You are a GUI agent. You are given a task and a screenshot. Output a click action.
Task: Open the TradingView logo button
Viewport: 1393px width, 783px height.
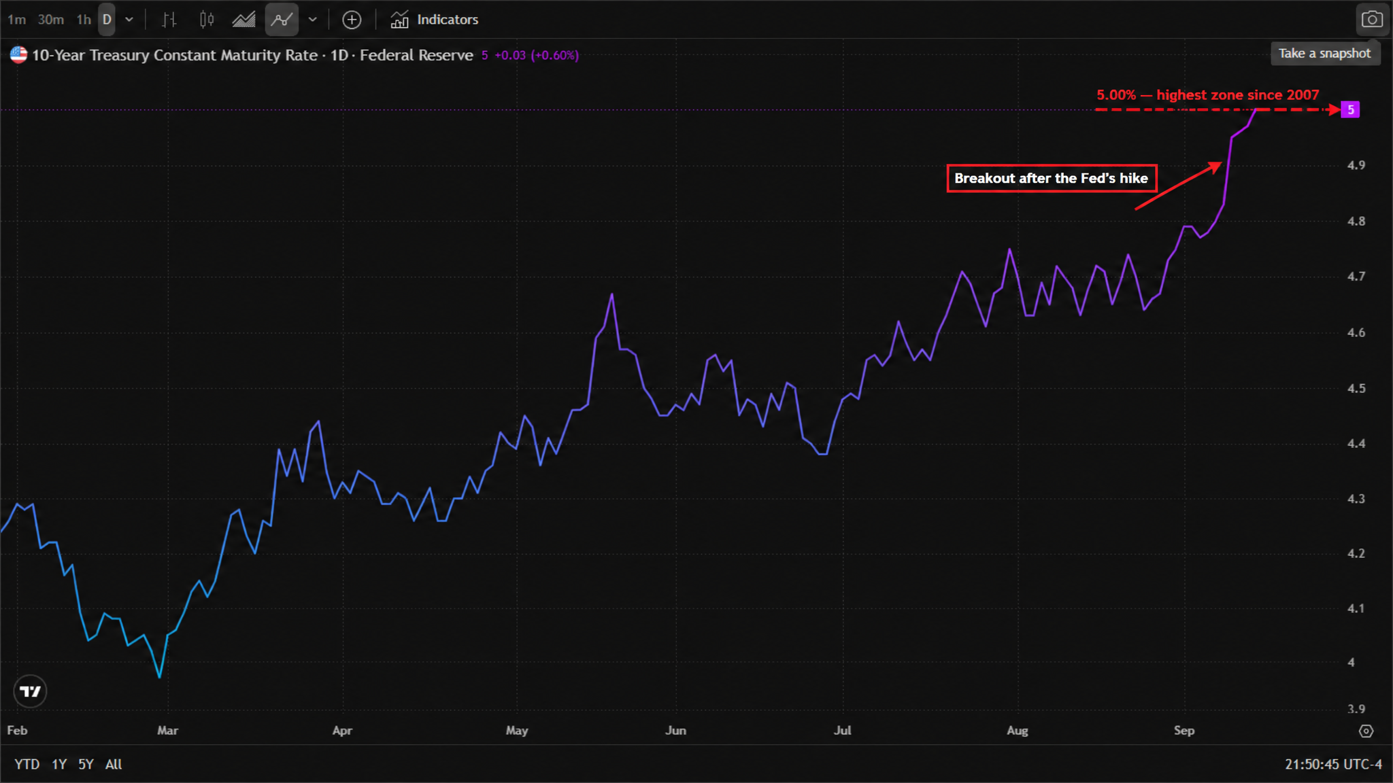pos(30,691)
